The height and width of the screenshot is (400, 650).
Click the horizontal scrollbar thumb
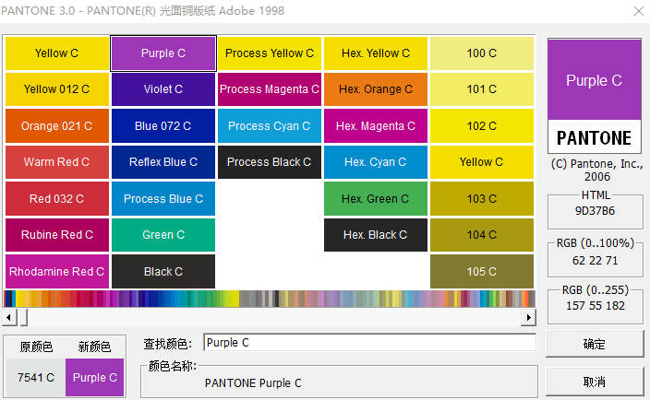pos(24,318)
